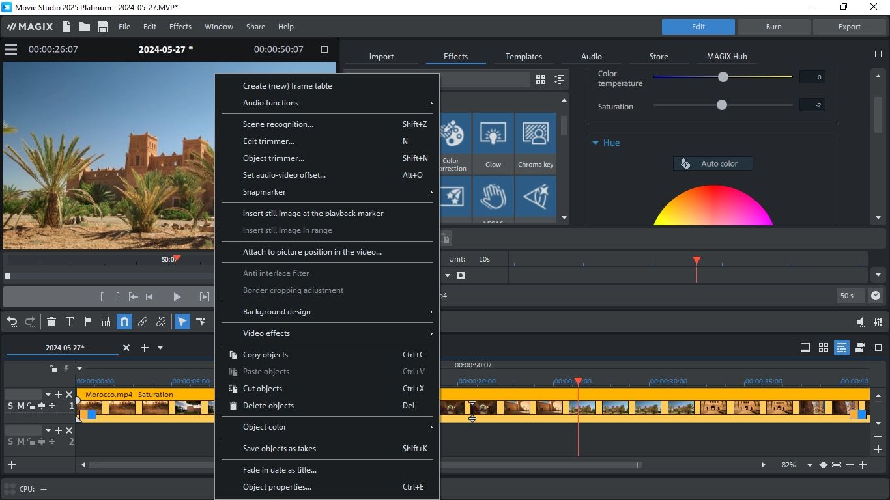Click the magnet snapping icon in timeline toolbar
This screenshot has height=500, width=890.
click(x=124, y=322)
